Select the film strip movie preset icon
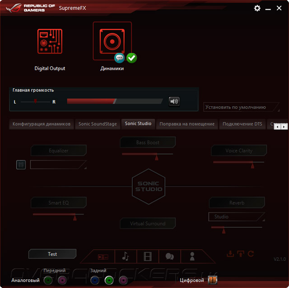 (x=148, y=256)
